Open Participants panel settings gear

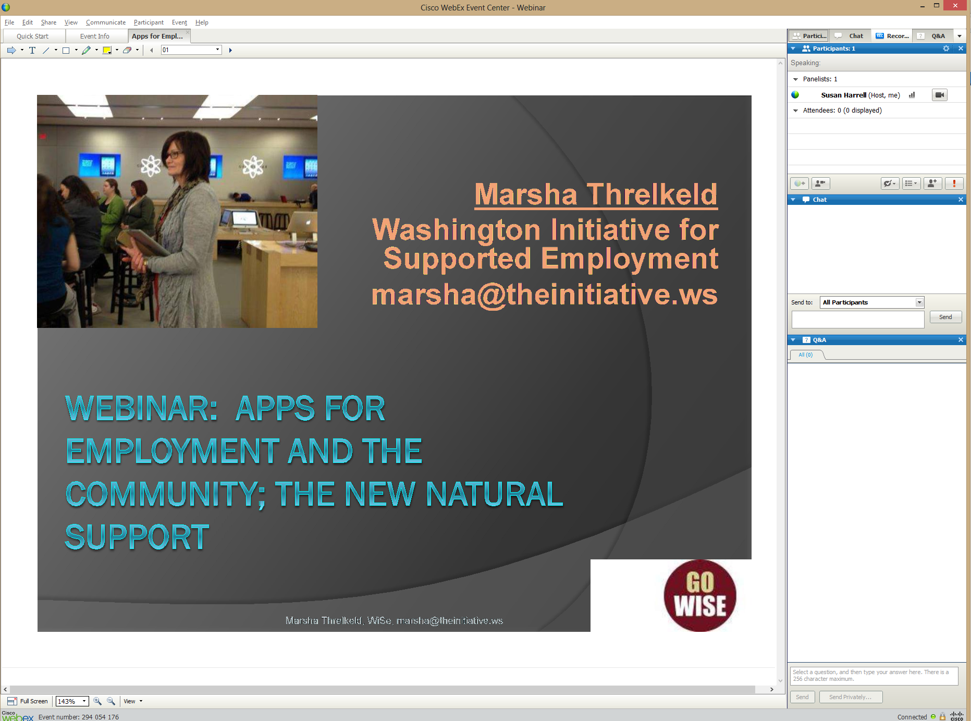pos(946,48)
